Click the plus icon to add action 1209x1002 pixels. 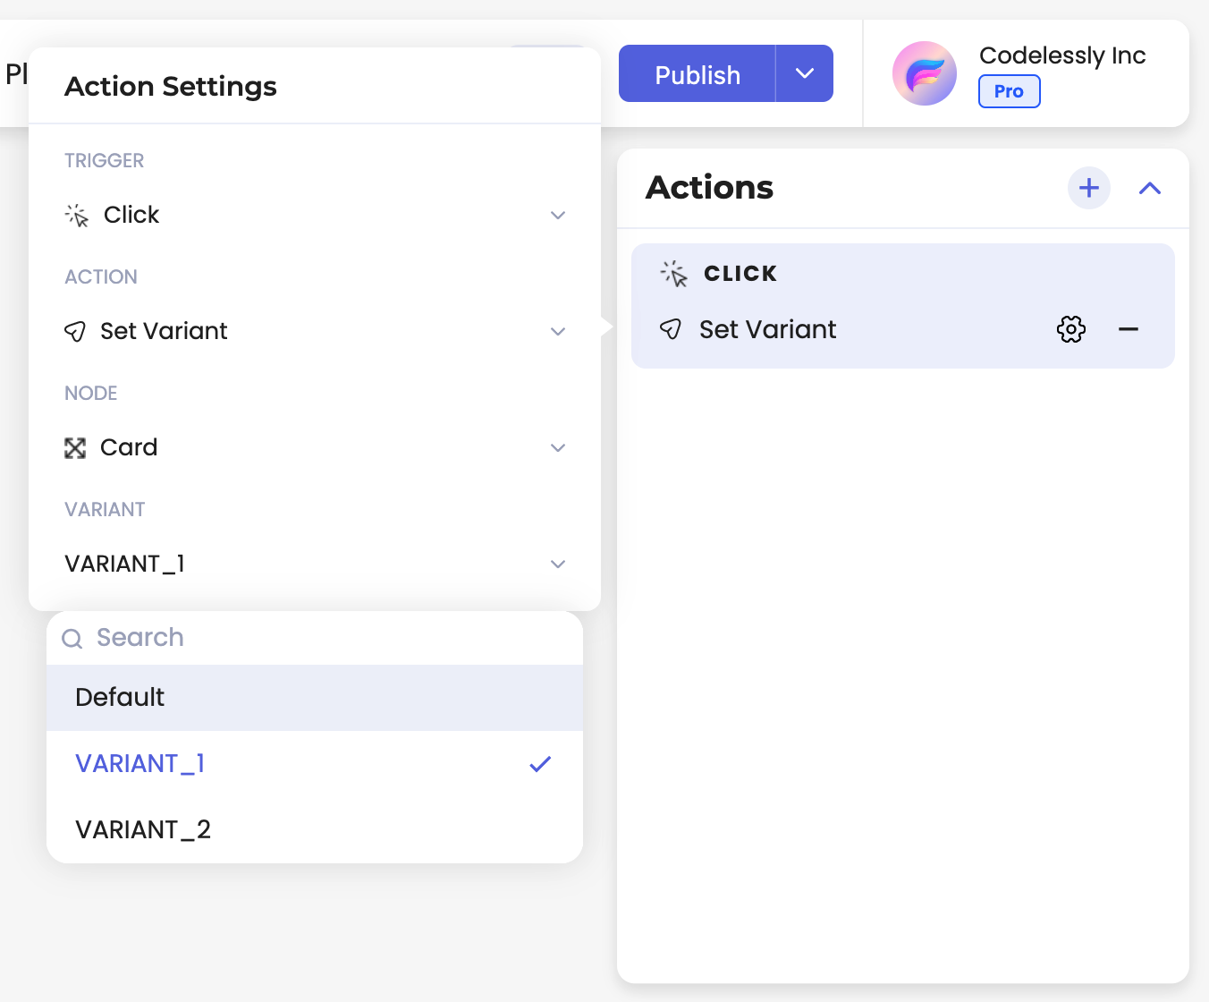[x=1089, y=188]
